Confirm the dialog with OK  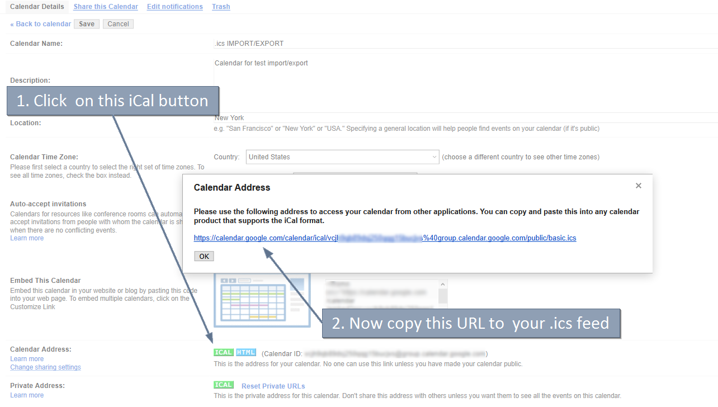click(x=204, y=256)
